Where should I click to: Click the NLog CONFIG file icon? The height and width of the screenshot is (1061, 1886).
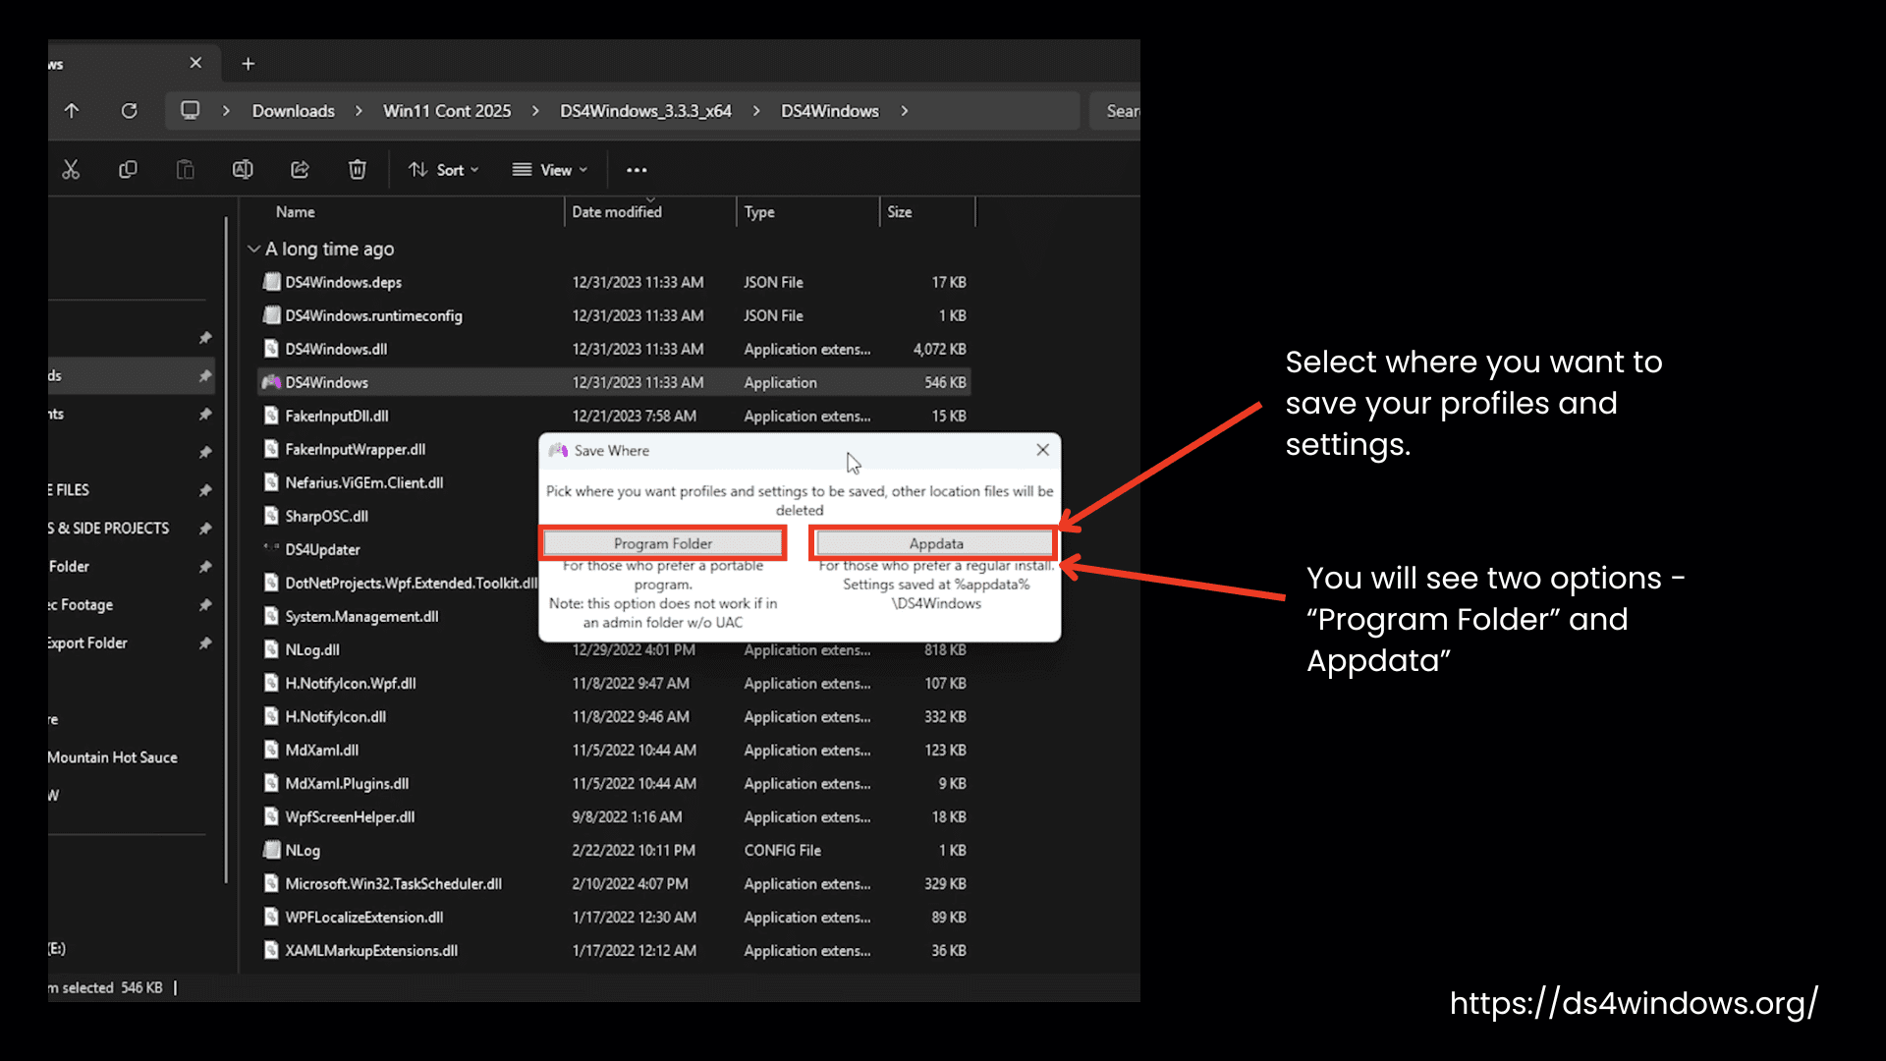pos(271,850)
